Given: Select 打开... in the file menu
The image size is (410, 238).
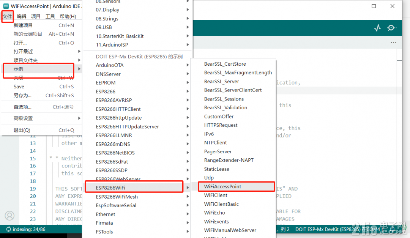Looking at the screenshot, I should (42, 43).
